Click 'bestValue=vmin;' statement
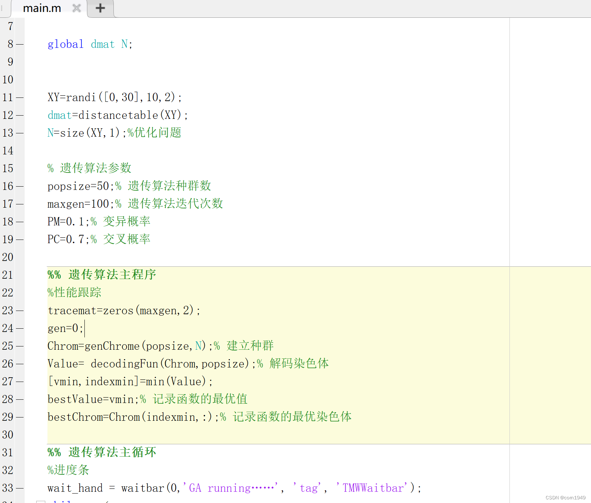The height and width of the screenshot is (503, 591). [93, 399]
